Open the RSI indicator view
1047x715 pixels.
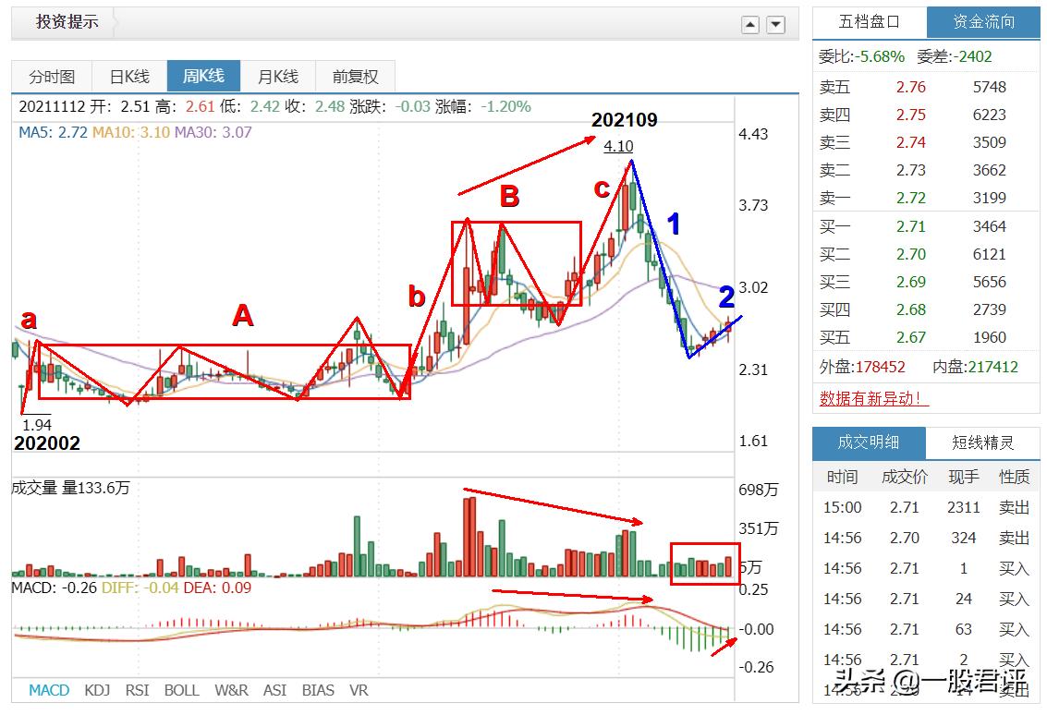[139, 690]
